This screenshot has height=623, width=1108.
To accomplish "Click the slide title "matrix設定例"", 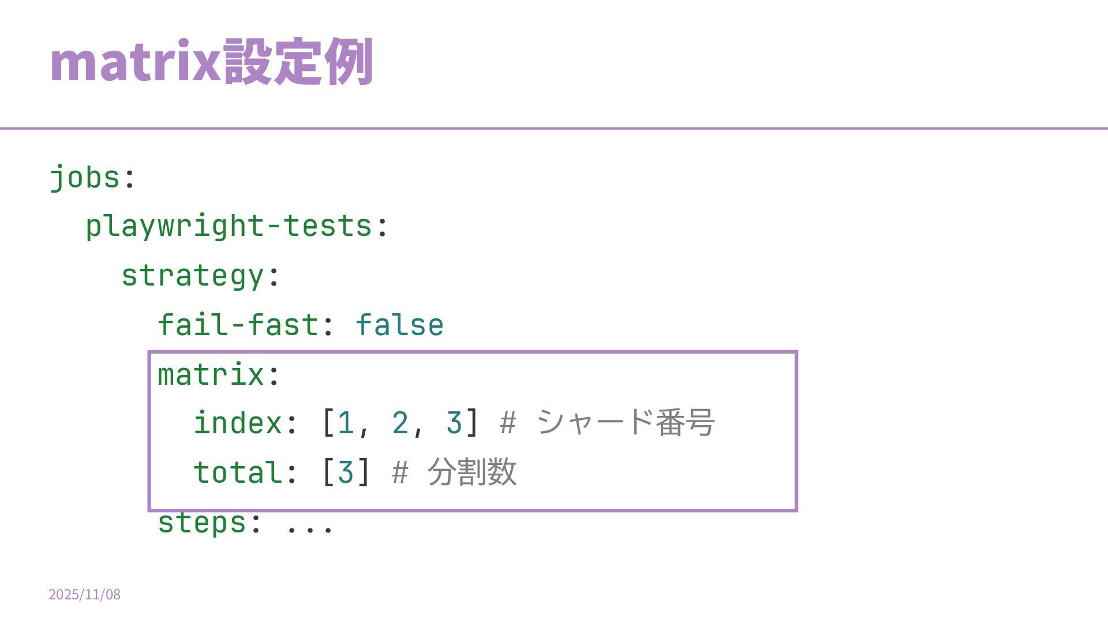I will tap(211, 62).
